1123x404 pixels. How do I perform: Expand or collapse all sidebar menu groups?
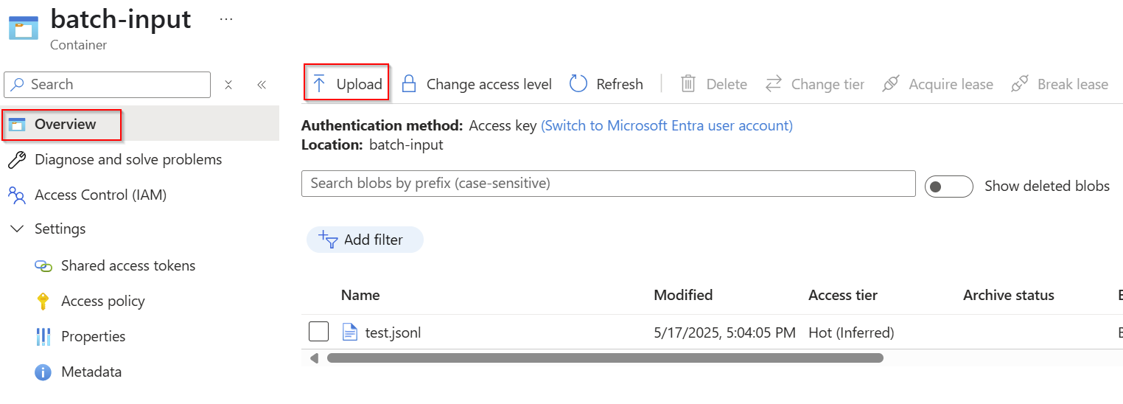tap(228, 85)
